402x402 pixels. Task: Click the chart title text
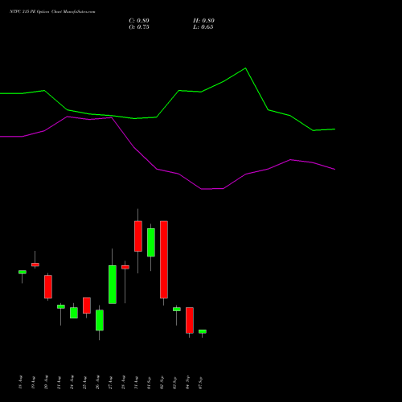tap(52, 11)
